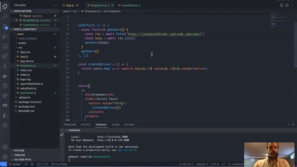Screen dimensions: 297x167
Task: Click the LF end-of-line indicator
Action: click(x=224, y=164)
